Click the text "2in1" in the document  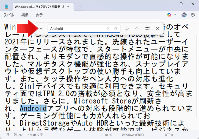click(27, 86)
